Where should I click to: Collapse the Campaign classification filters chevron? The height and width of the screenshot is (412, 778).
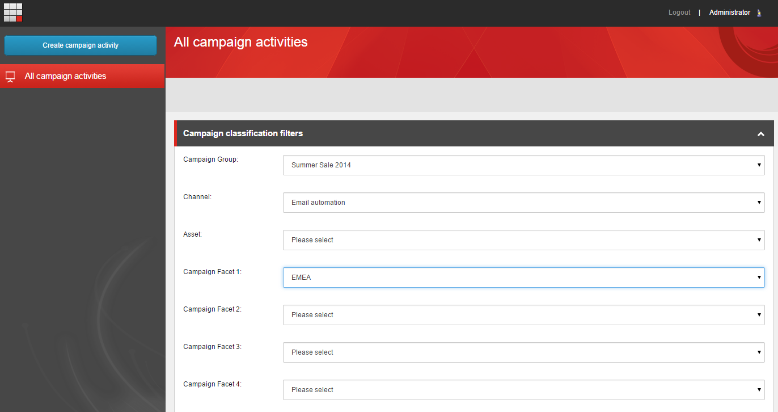tap(760, 134)
